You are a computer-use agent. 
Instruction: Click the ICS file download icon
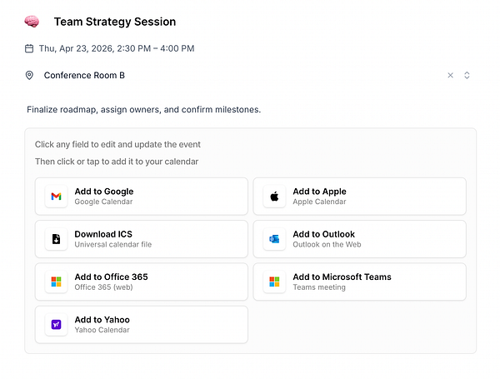(x=56, y=239)
